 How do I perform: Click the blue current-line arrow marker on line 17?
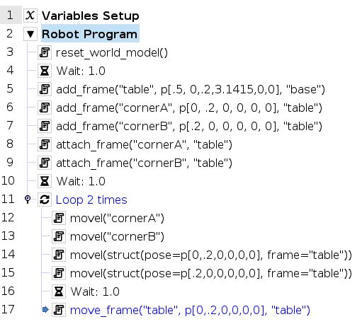[45, 309]
